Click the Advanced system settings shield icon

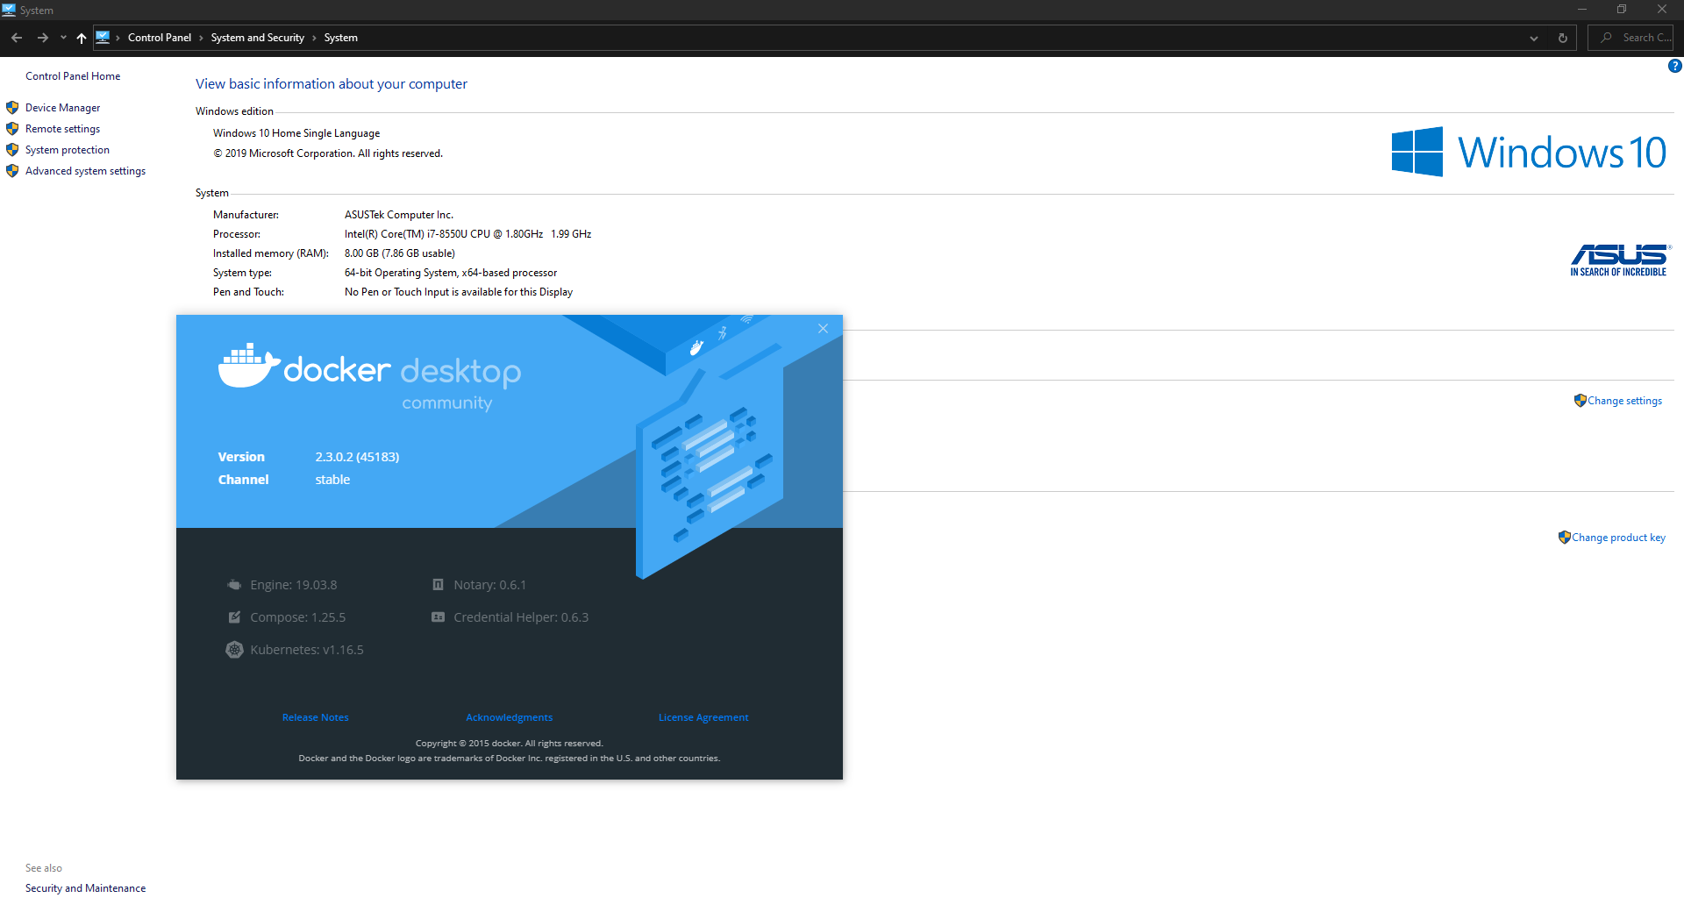click(12, 171)
